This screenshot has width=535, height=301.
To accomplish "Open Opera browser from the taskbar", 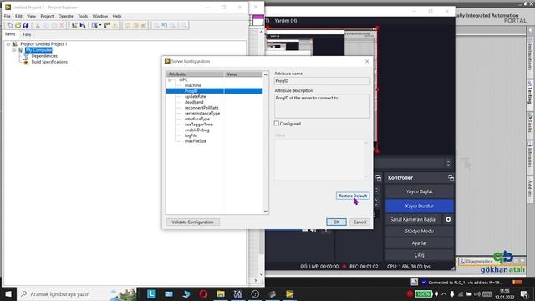I will (203, 293).
